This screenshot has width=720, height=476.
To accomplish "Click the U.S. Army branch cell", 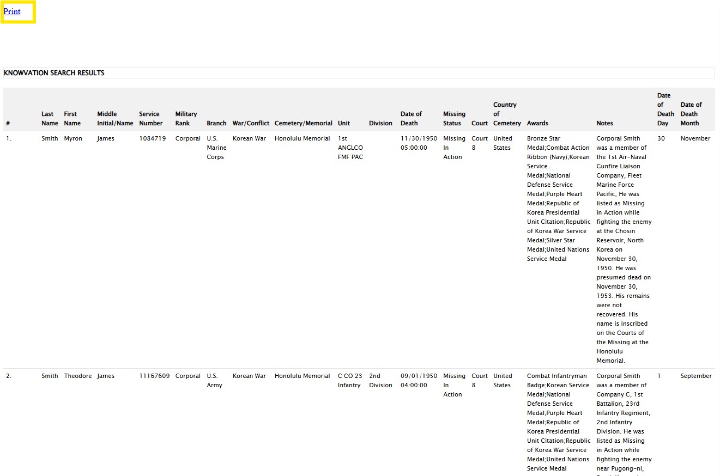I will point(214,380).
